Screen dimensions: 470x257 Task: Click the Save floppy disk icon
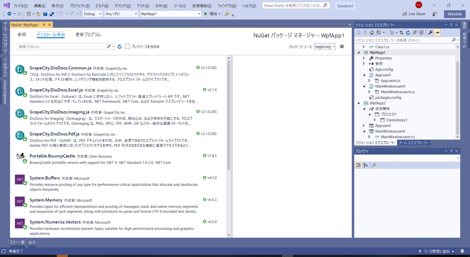(45, 14)
